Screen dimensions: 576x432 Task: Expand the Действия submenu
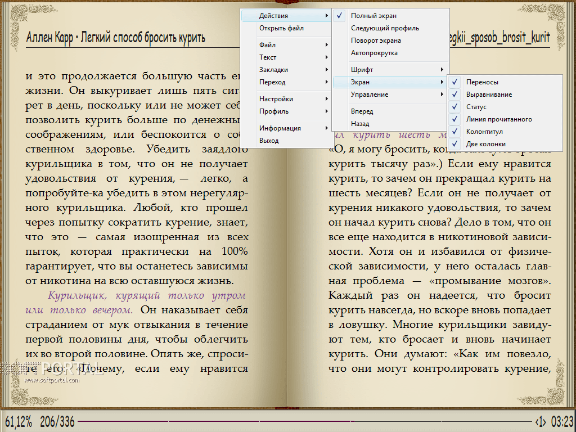pyautogui.click(x=286, y=16)
